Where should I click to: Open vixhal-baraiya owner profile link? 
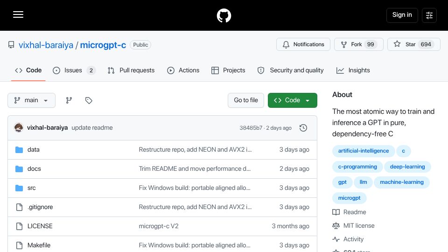pos(46,45)
